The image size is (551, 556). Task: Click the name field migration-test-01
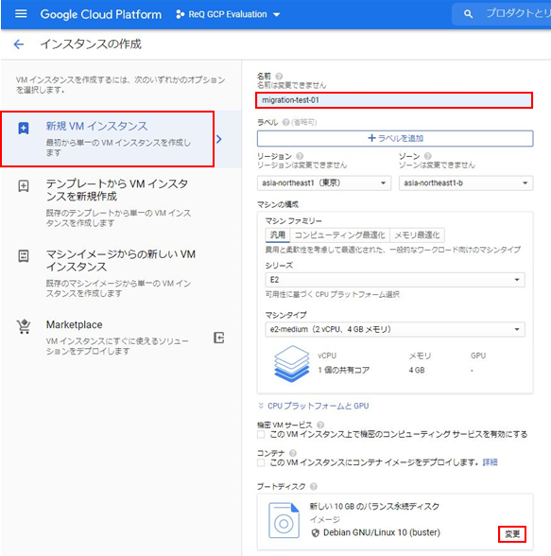tap(394, 100)
